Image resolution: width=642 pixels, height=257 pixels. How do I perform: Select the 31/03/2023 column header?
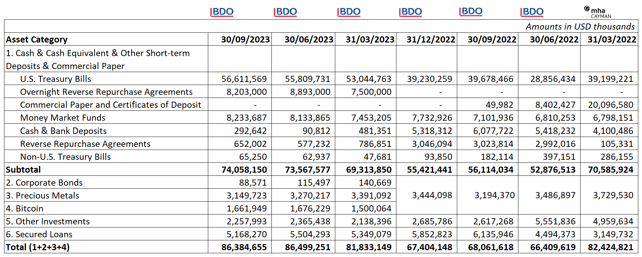365,39
